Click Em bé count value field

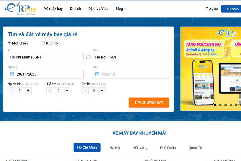[x=93, y=91]
